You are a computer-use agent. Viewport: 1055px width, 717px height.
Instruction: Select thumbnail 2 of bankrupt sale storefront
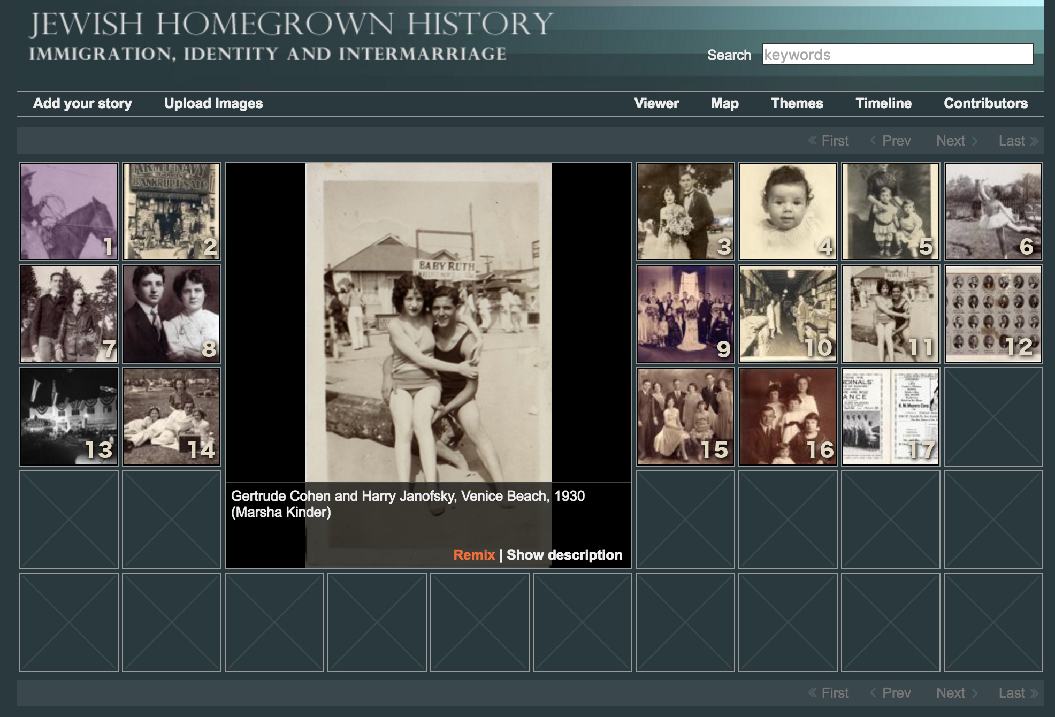pos(172,211)
